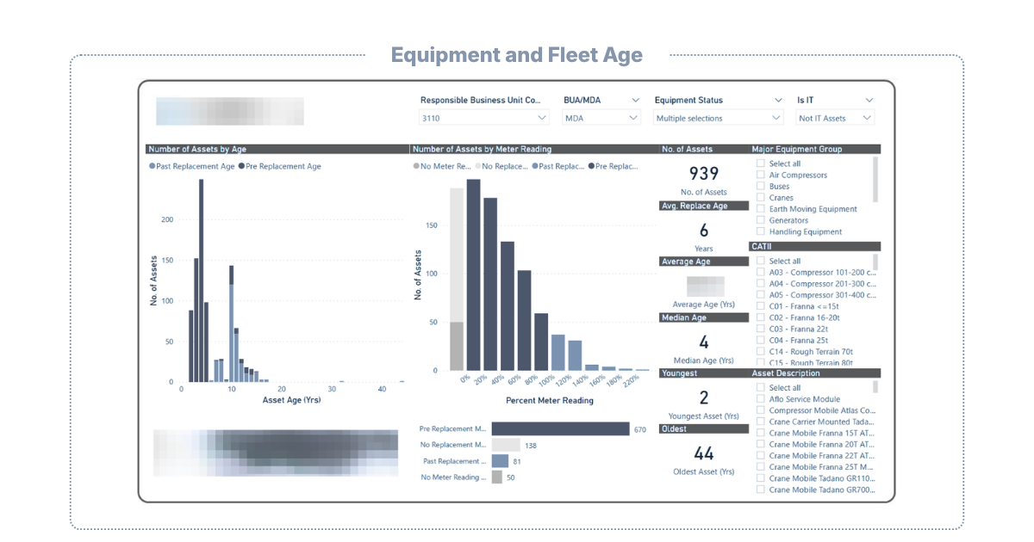Click the No Replace... legend dot
This screenshot has width=1034, height=542.
pos(477,166)
